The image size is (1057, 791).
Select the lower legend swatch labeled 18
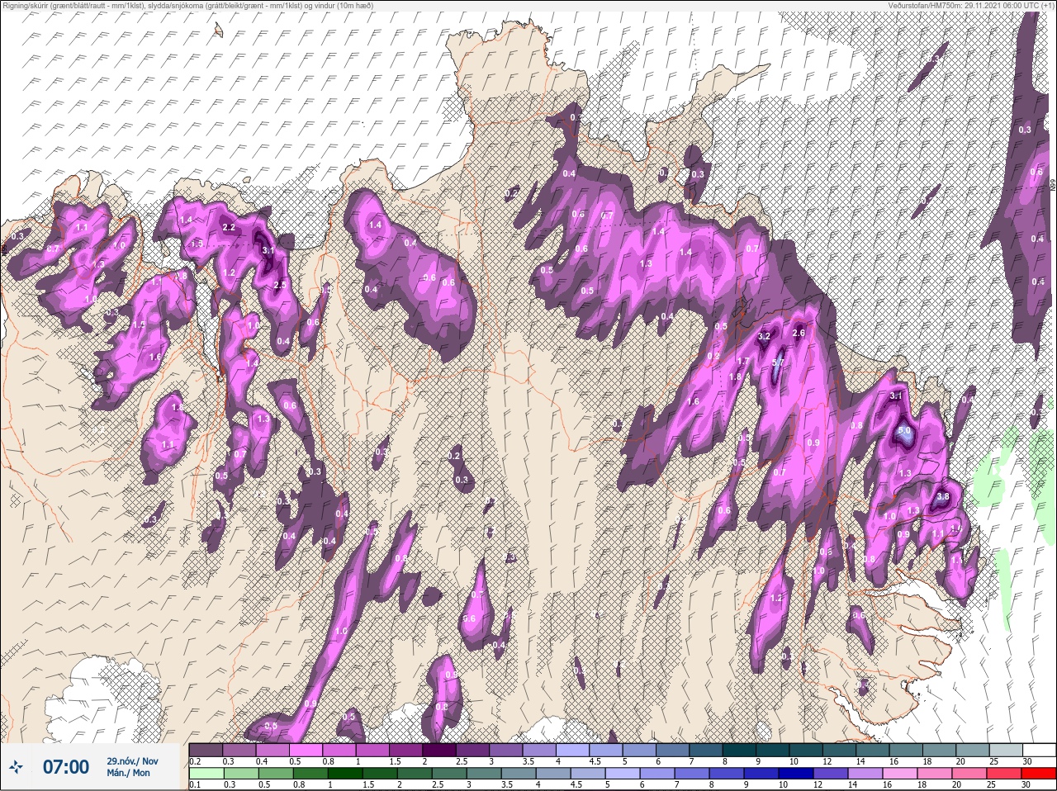click(935, 774)
